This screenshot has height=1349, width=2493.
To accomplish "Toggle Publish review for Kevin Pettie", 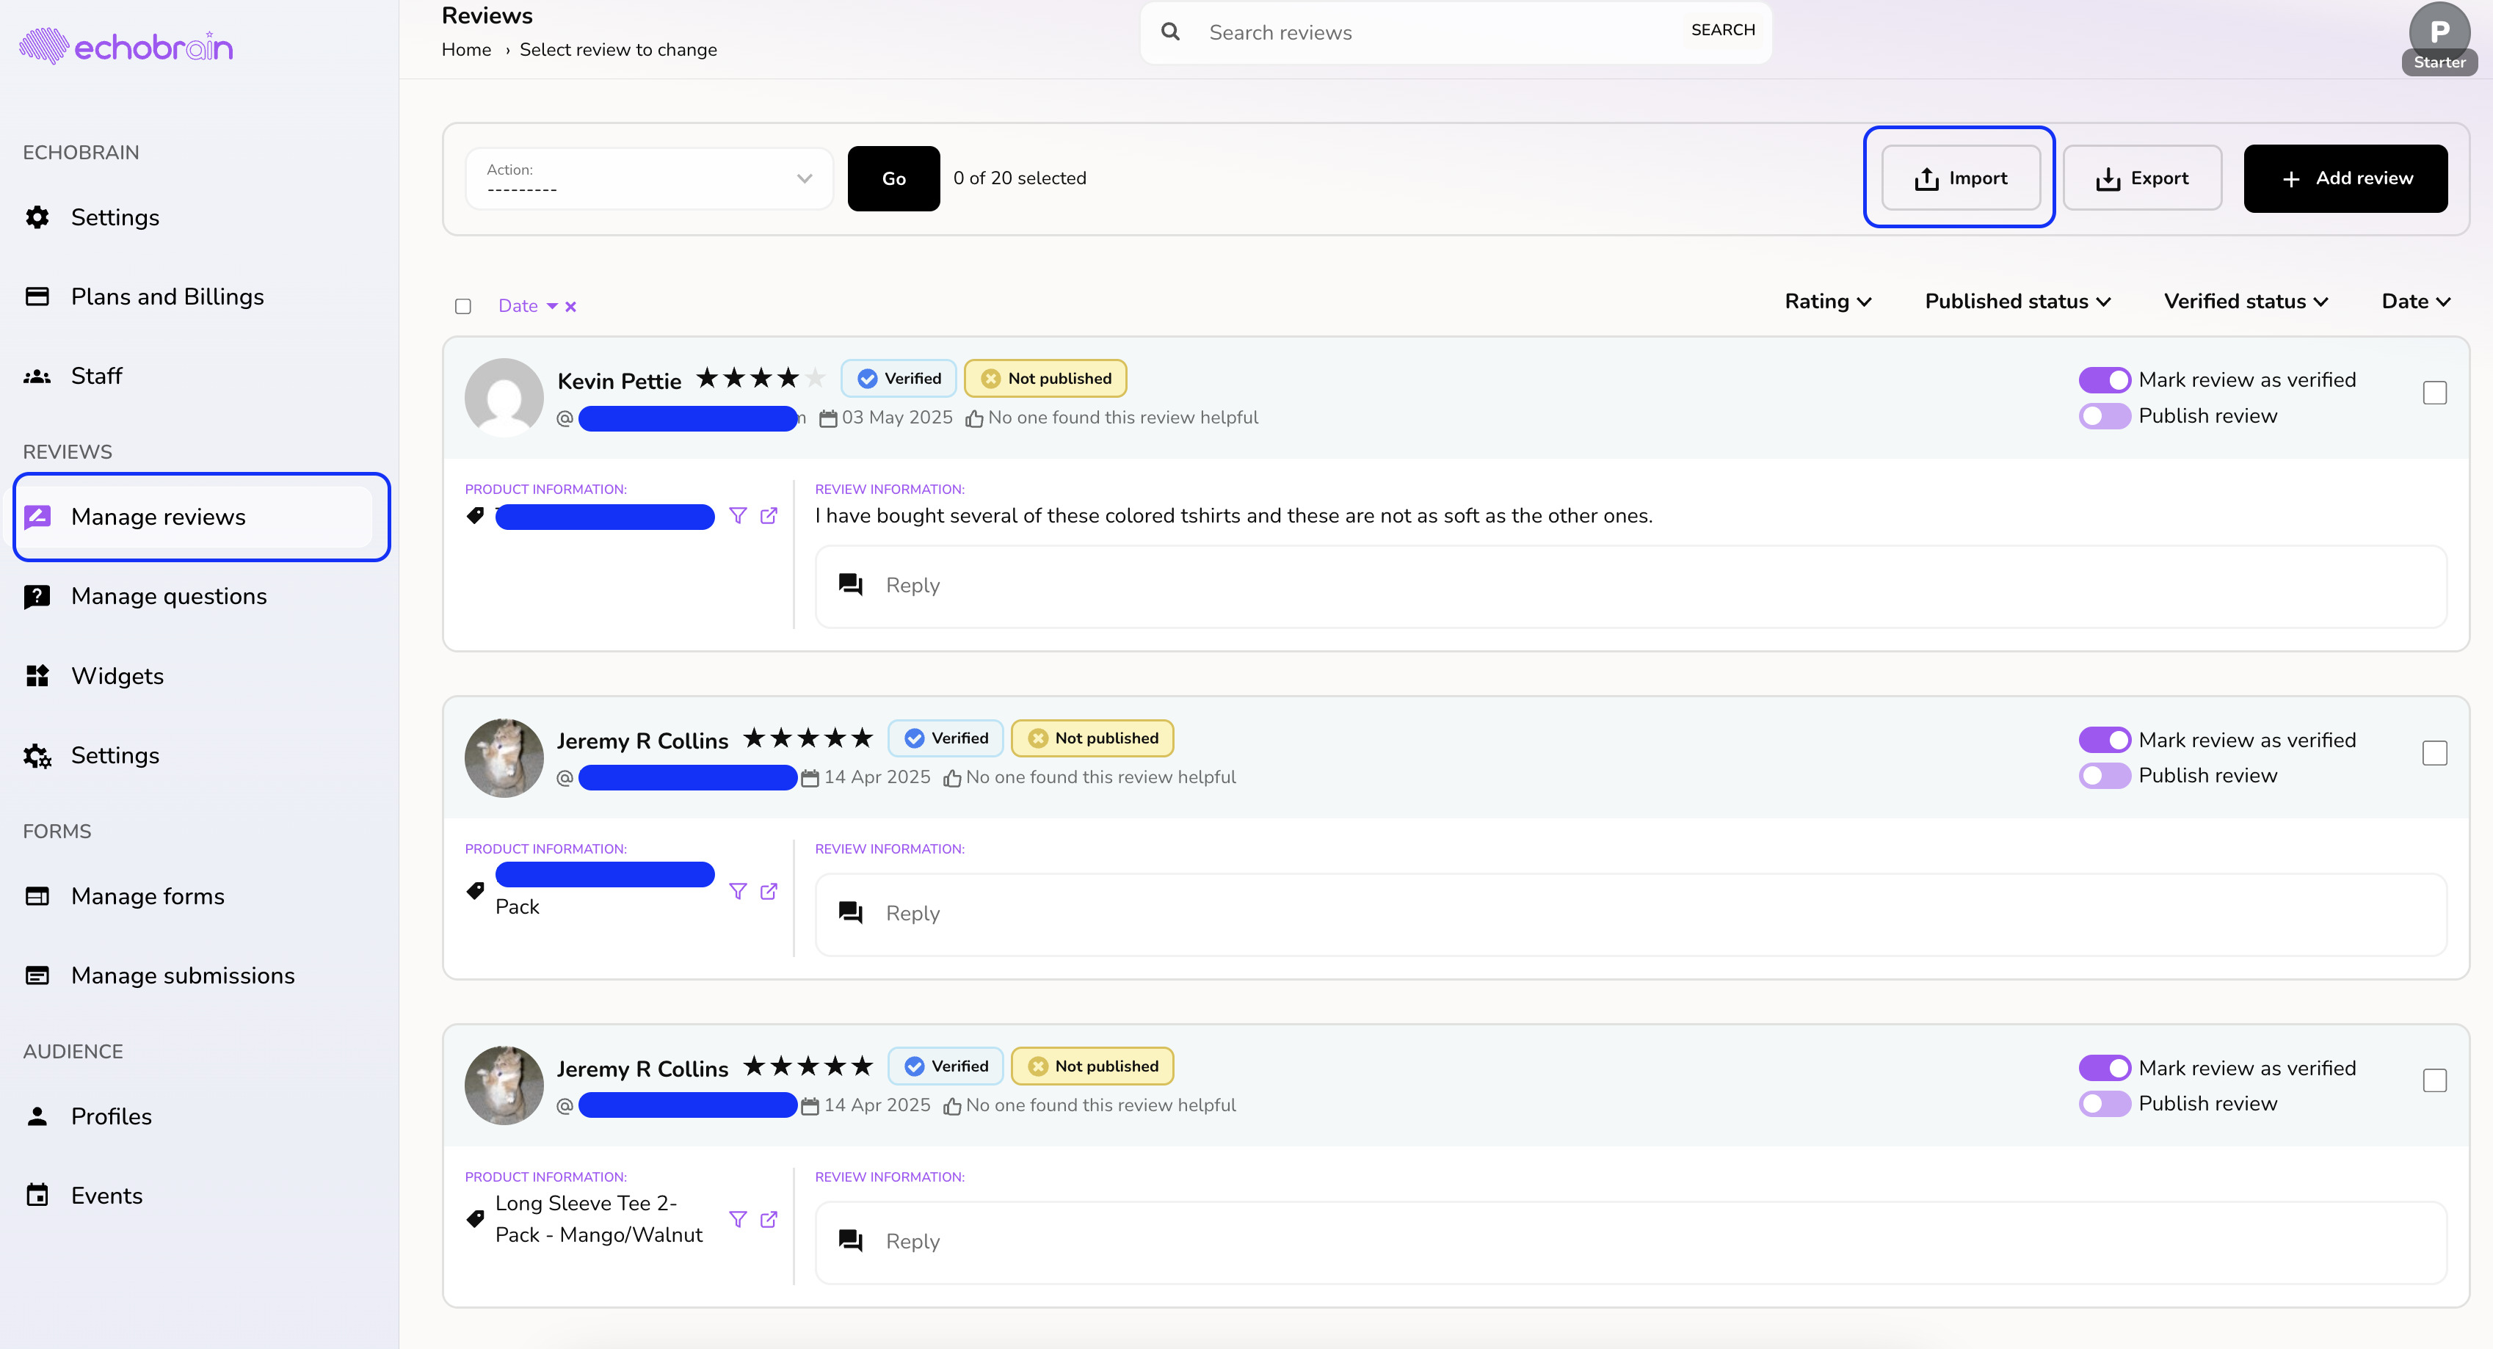I will click(x=2104, y=416).
